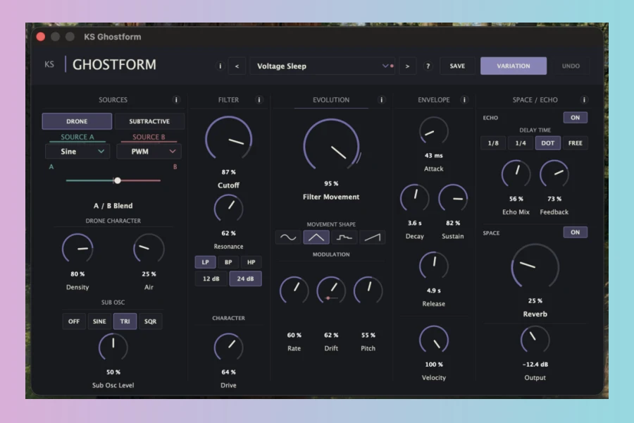Set Sub Osc to TRI
The image size is (634, 423).
click(125, 321)
